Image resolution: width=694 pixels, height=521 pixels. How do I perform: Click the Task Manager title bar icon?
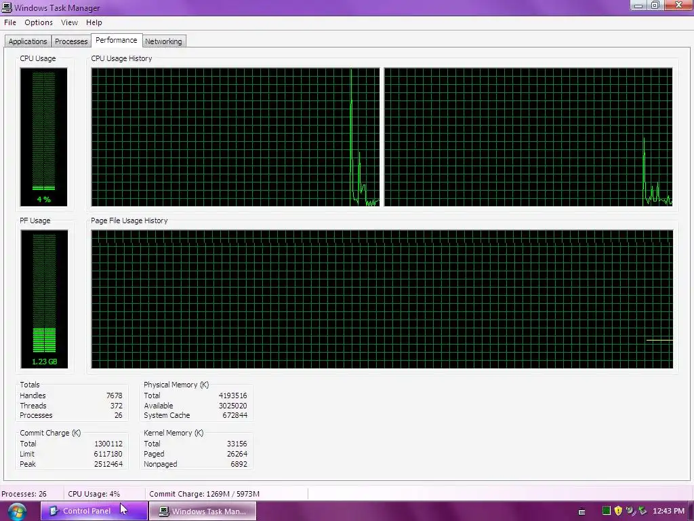(x=7, y=7)
